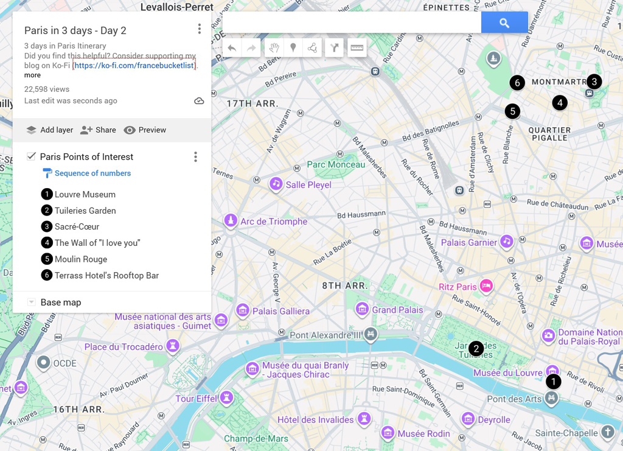Image resolution: width=623 pixels, height=451 pixels.
Task: Click the OCDE location pin
Action: click(43, 362)
